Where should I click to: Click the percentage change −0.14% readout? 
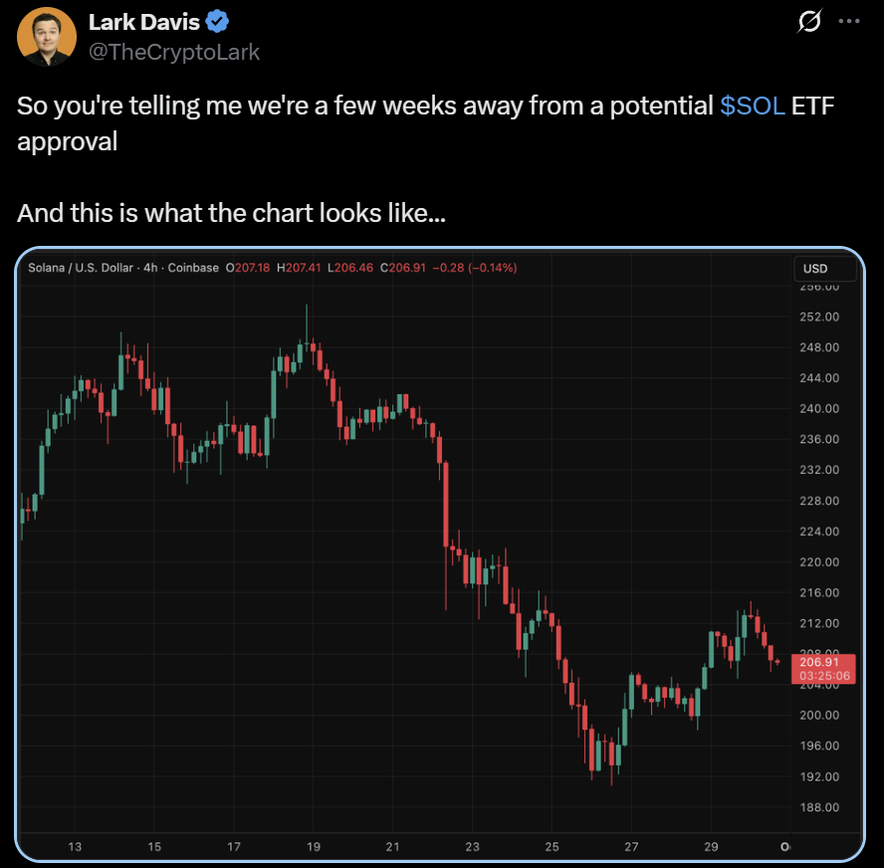[490, 268]
